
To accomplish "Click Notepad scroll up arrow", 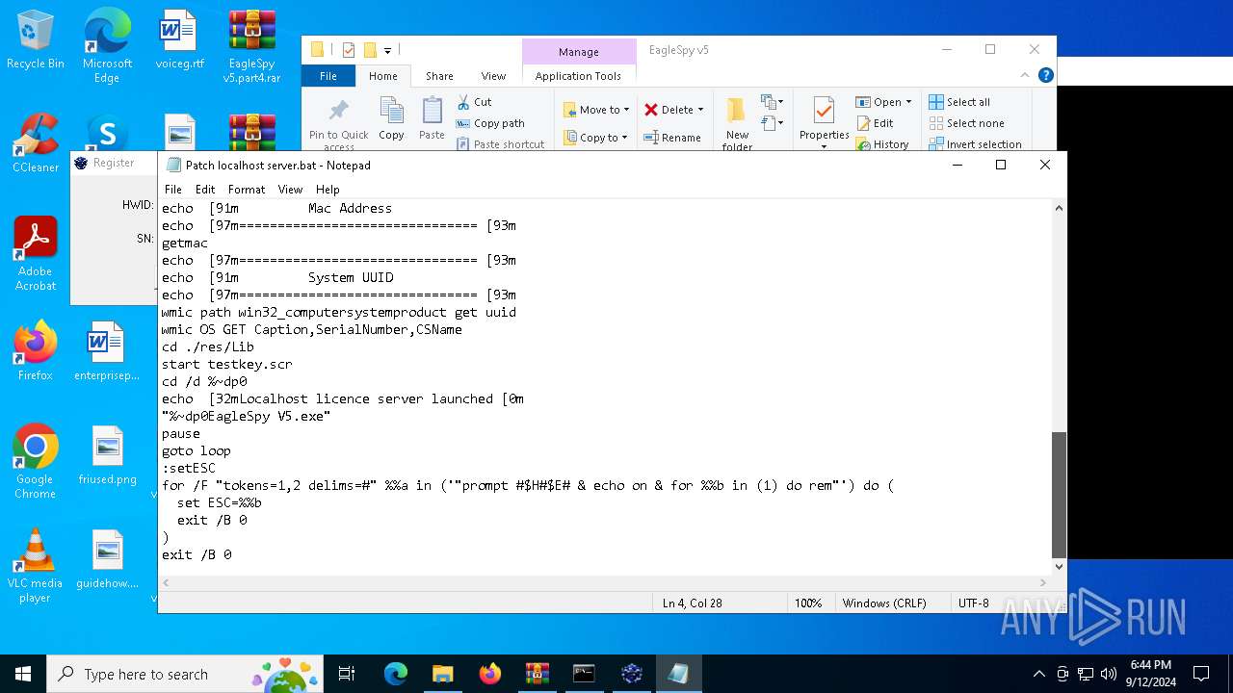I will point(1059,208).
